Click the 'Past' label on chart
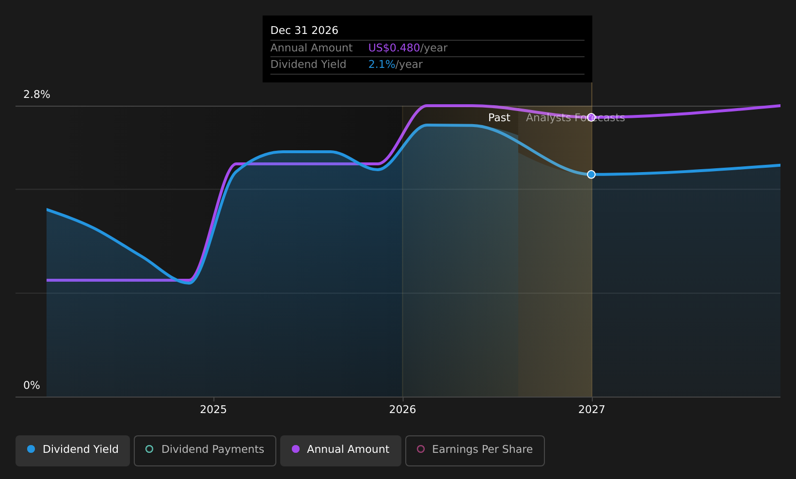 point(499,118)
